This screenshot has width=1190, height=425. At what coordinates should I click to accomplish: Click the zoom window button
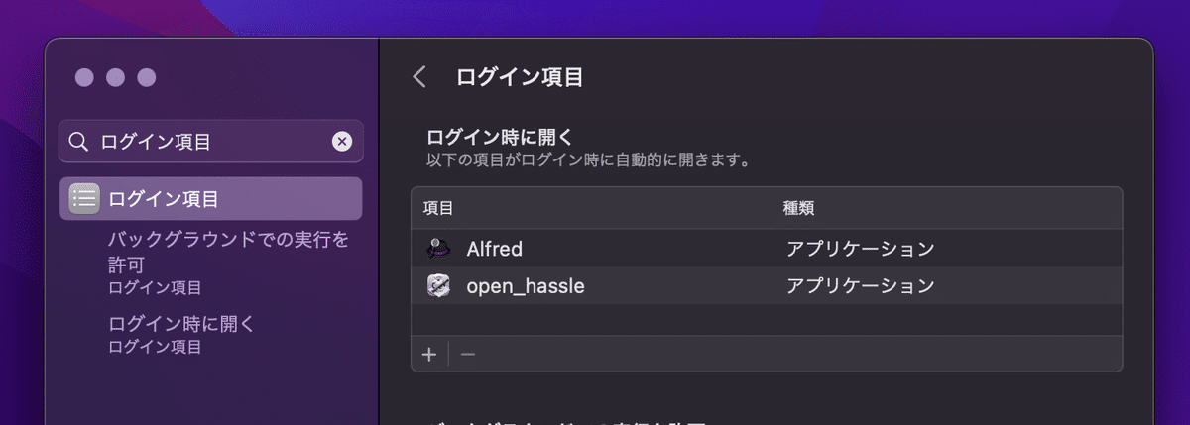pos(147,77)
